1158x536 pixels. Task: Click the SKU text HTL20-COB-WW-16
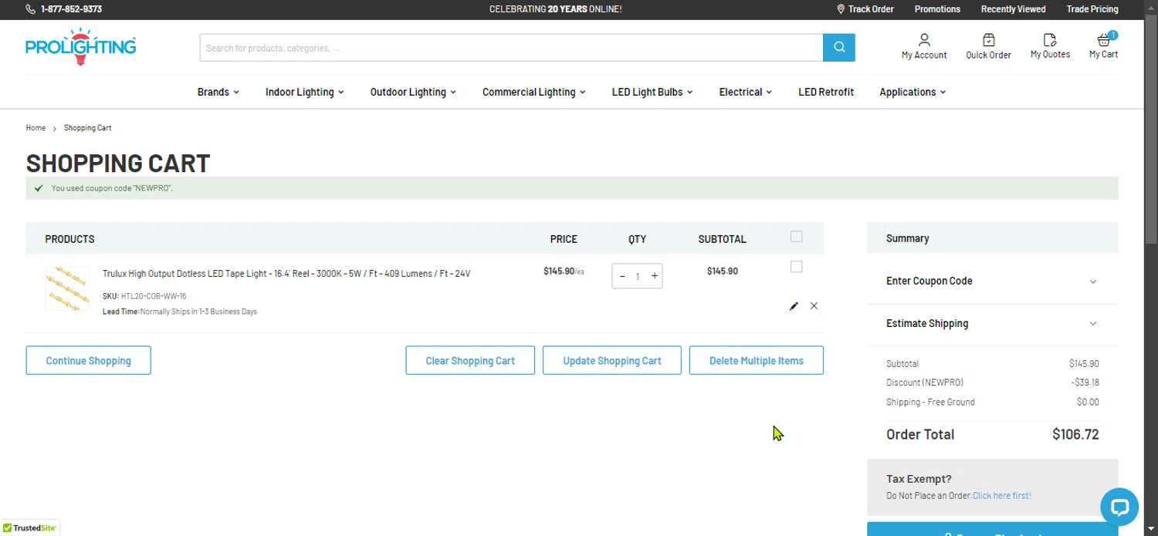[x=154, y=296]
